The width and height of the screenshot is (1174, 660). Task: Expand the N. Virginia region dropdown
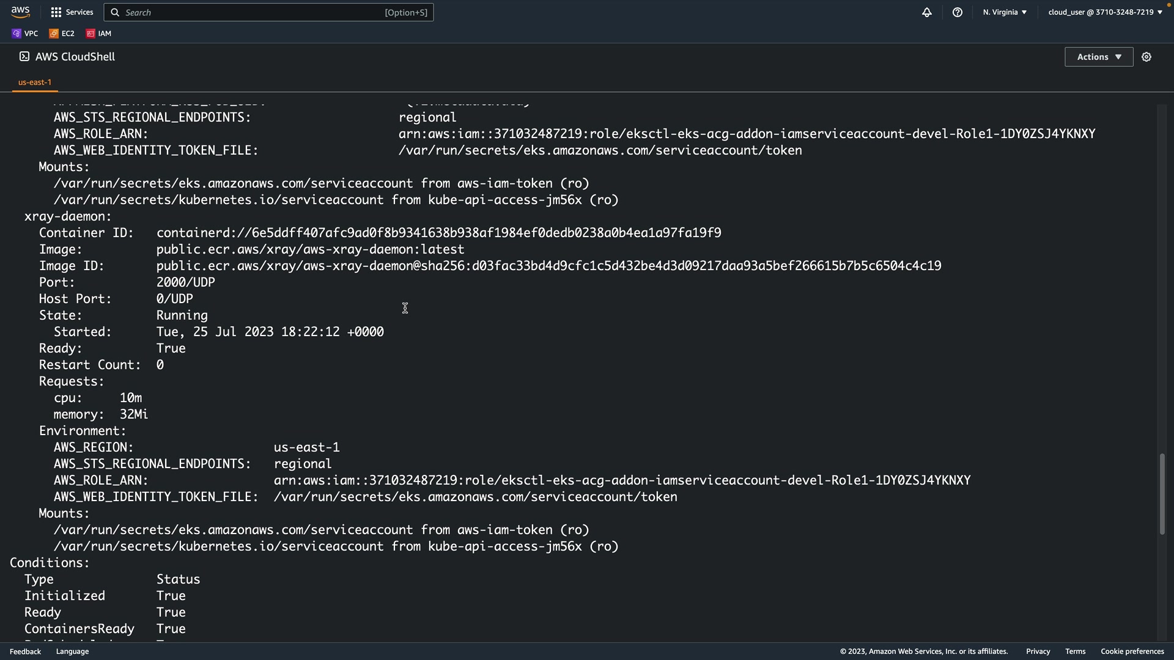click(x=1004, y=12)
